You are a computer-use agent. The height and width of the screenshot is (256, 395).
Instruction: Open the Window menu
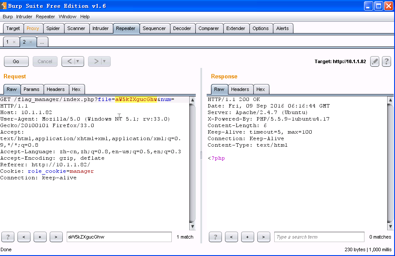click(x=68, y=17)
